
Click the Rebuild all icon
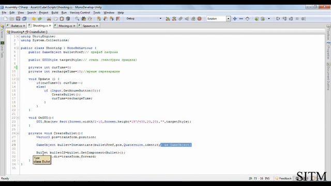174,19
